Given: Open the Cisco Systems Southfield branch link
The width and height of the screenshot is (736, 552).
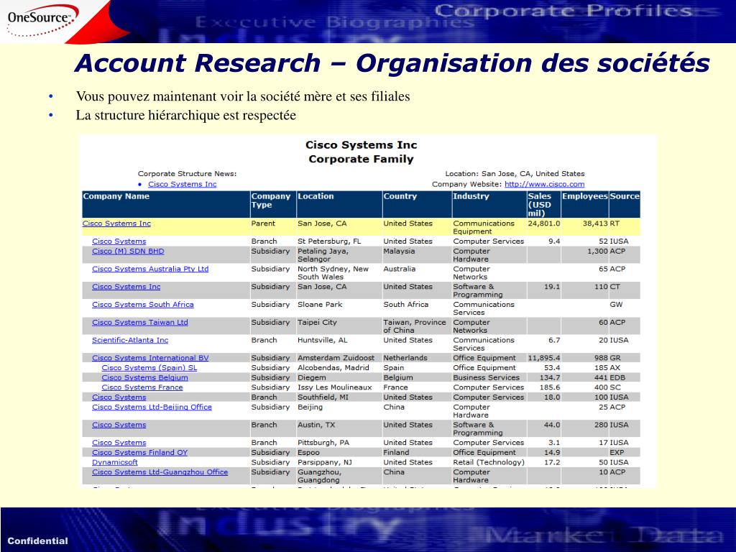Looking at the screenshot, I should coord(119,397).
